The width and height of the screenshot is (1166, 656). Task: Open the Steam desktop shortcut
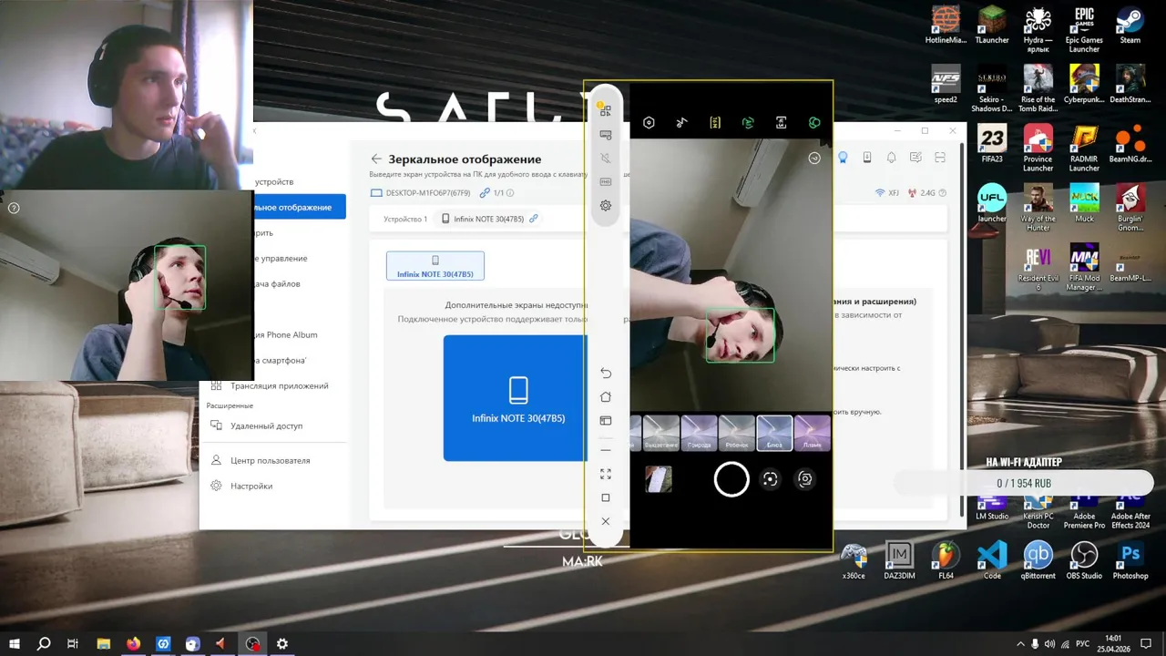point(1130,26)
